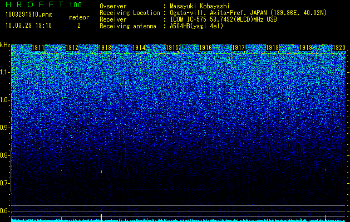Click the Receiving antenna label
This screenshot has height=222, width=350.
128,26
